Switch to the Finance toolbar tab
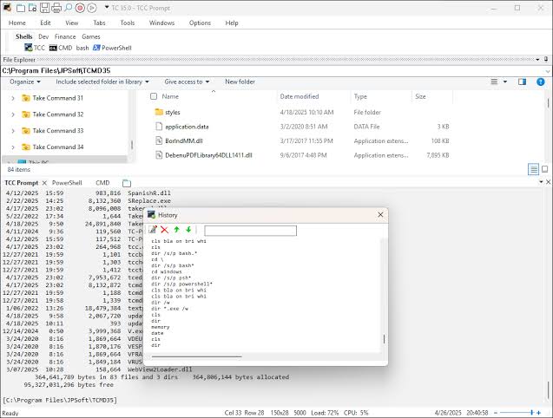Image resolution: width=553 pixels, height=418 pixels. click(65, 36)
